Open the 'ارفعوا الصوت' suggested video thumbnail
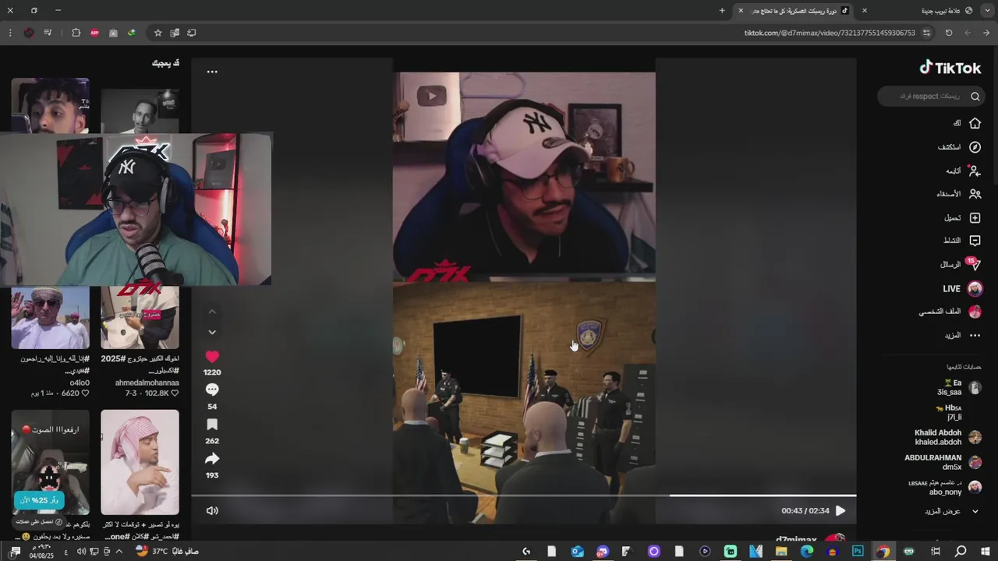This screenshot has width=998, height=561. [x=50, y=462]
